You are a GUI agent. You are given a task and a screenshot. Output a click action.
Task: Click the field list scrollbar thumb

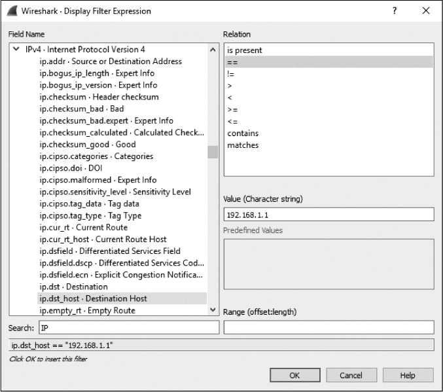point(213,152)
